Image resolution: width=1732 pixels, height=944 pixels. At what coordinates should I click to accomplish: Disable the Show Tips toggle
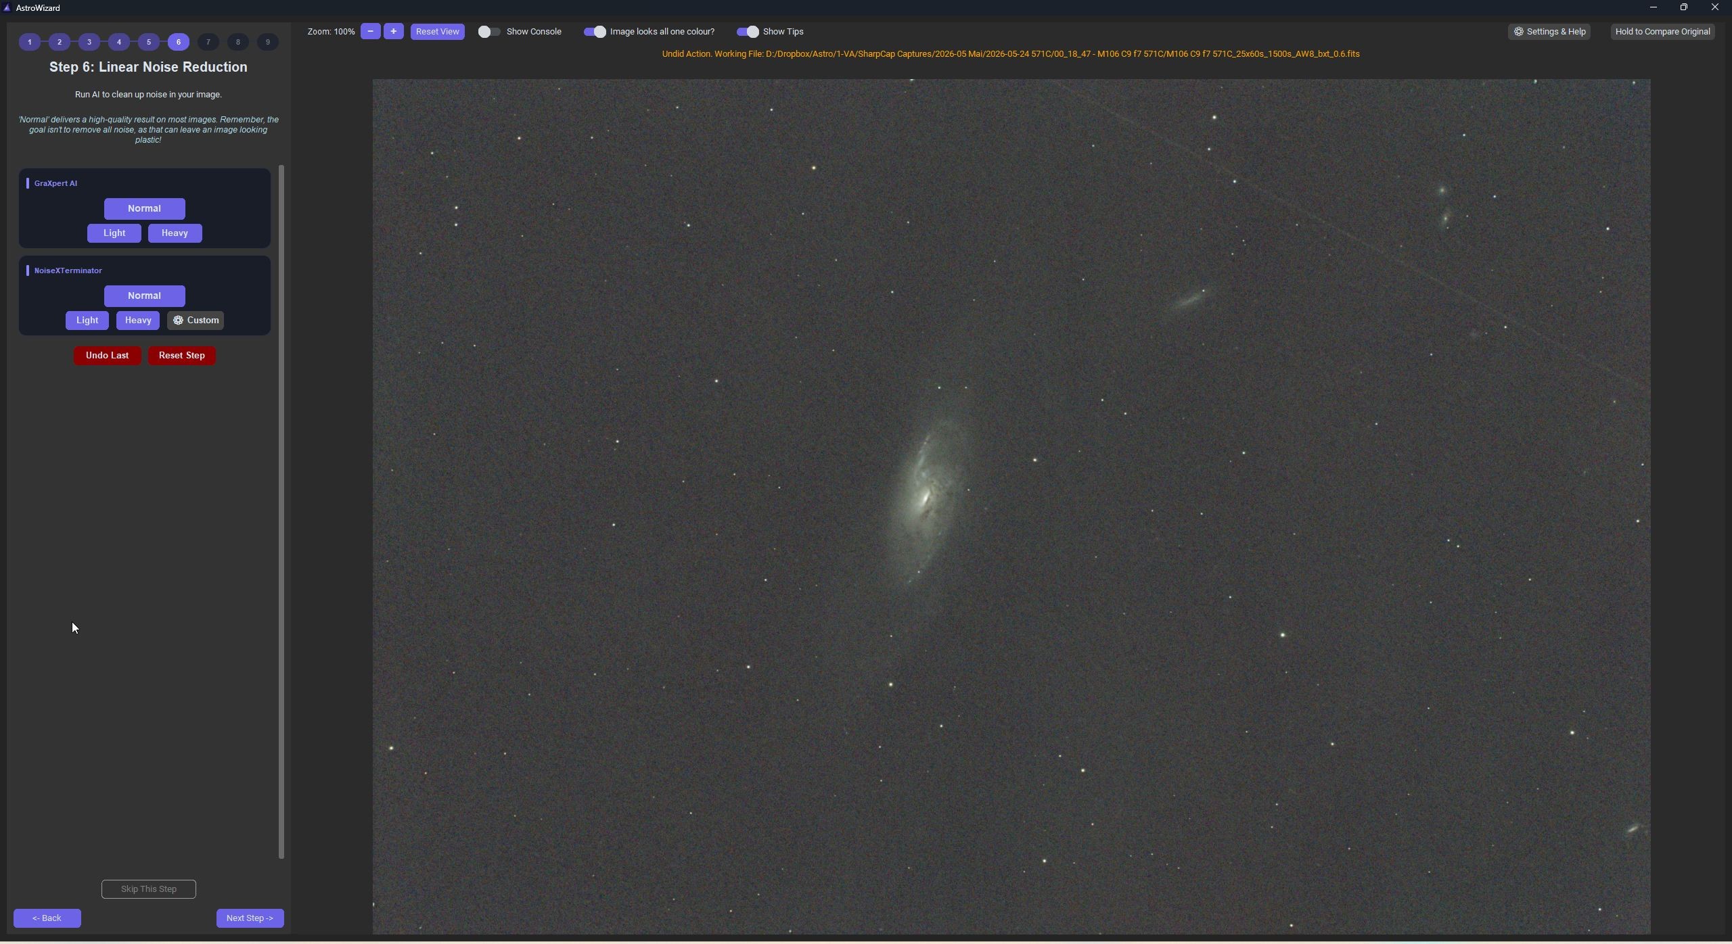pyautogui.click(x=748, y=32)
